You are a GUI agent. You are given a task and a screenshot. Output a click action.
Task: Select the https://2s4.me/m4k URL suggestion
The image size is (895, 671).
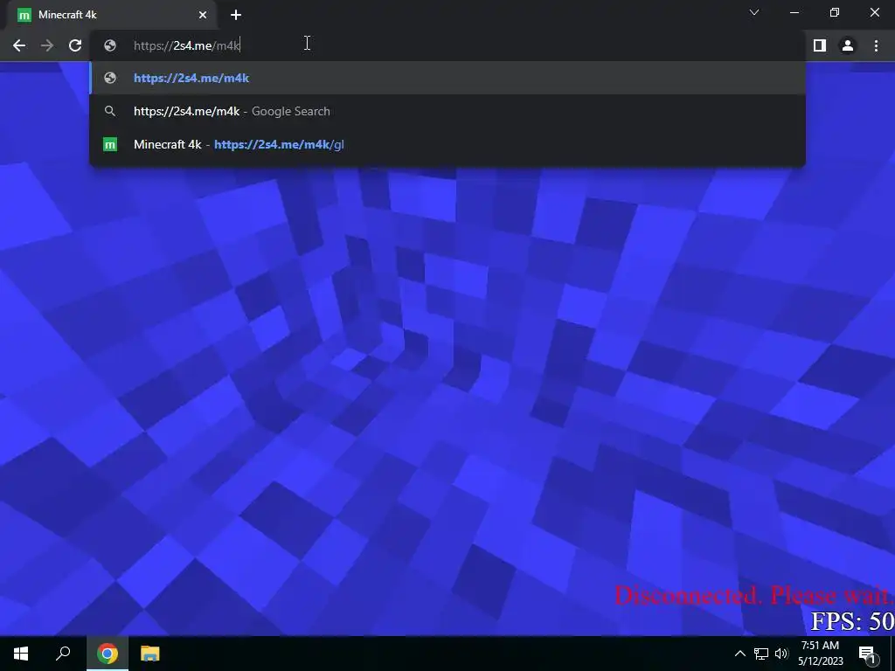[447, 78]
